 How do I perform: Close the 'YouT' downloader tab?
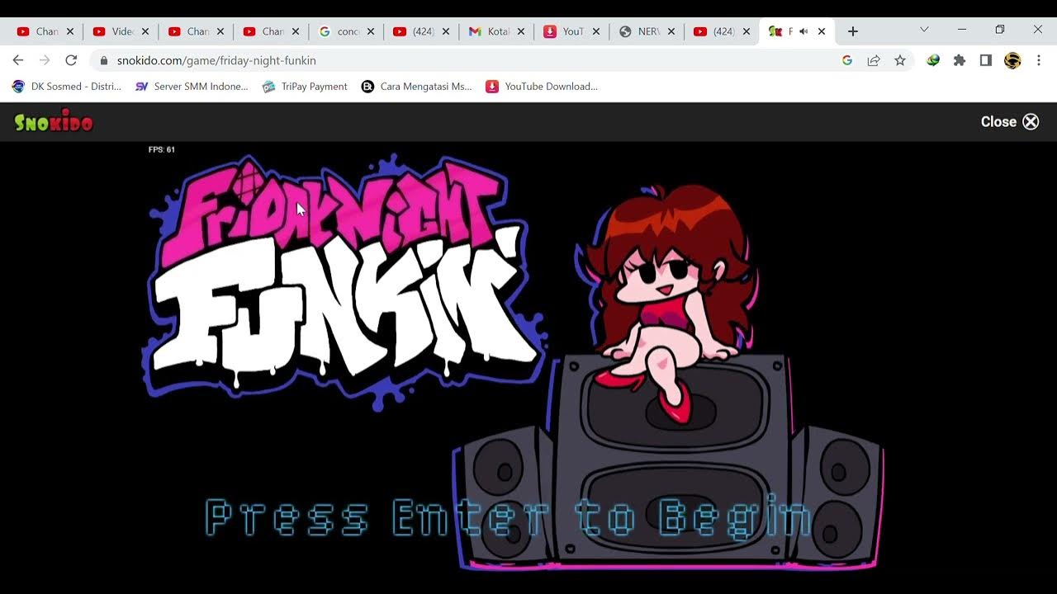click(x=596, y=31)
